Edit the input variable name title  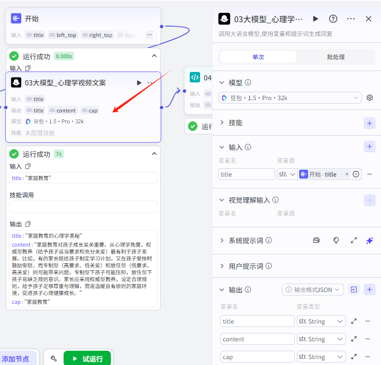pos(246,174)
